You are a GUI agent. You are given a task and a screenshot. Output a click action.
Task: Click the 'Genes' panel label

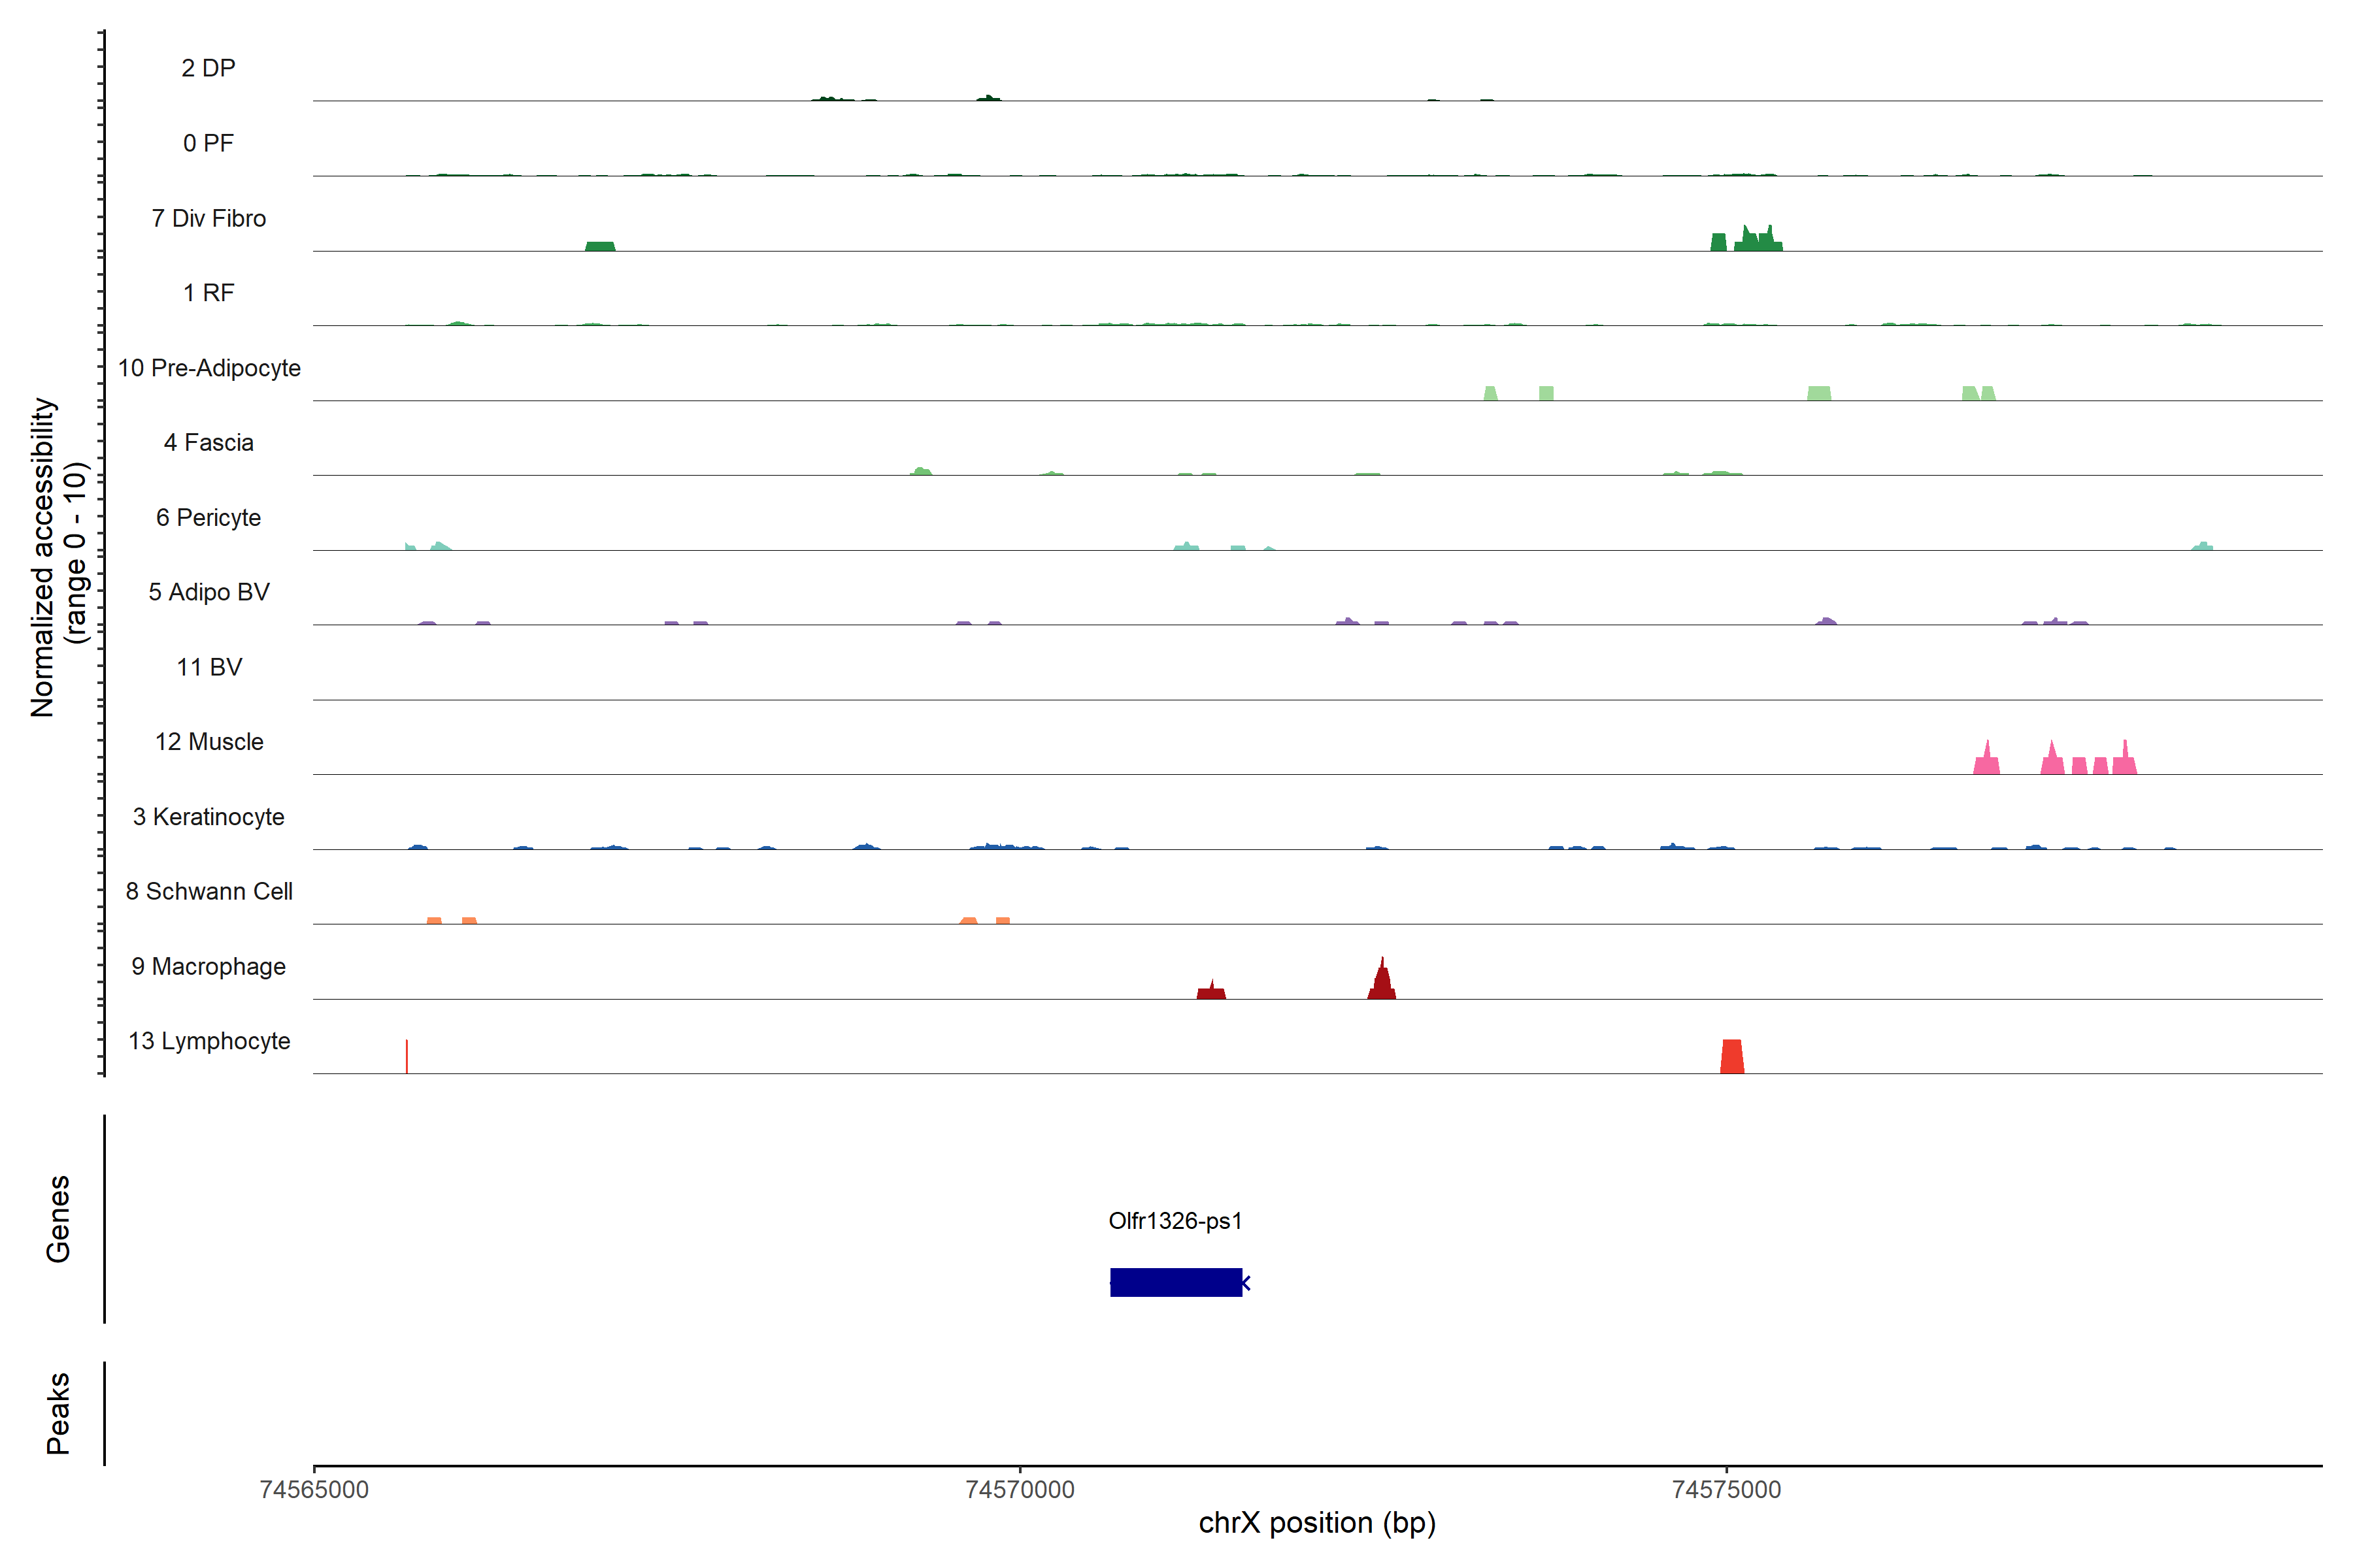(58, 1218)
